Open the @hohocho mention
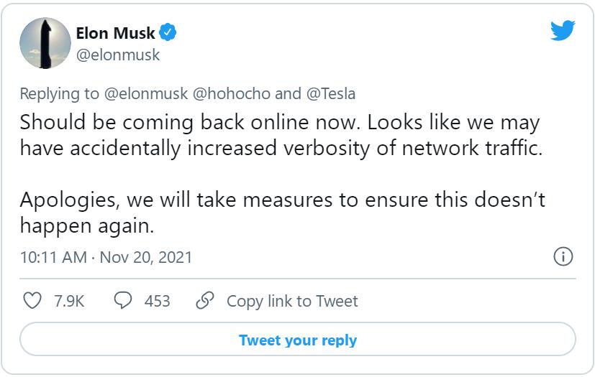595x377 pixels. point(230,94)
